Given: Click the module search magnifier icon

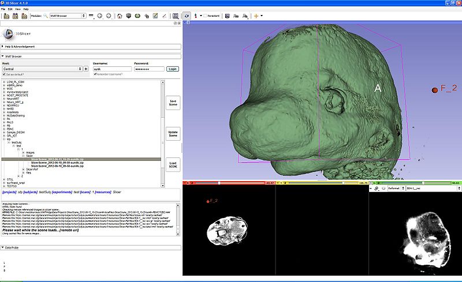Looking at the screenshot, I should pyautogui.click(x=45, y=16).
